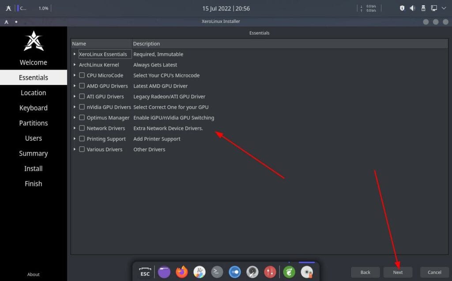
Task: Open the gray disk gauge dock icon
Action: [252, 272]
